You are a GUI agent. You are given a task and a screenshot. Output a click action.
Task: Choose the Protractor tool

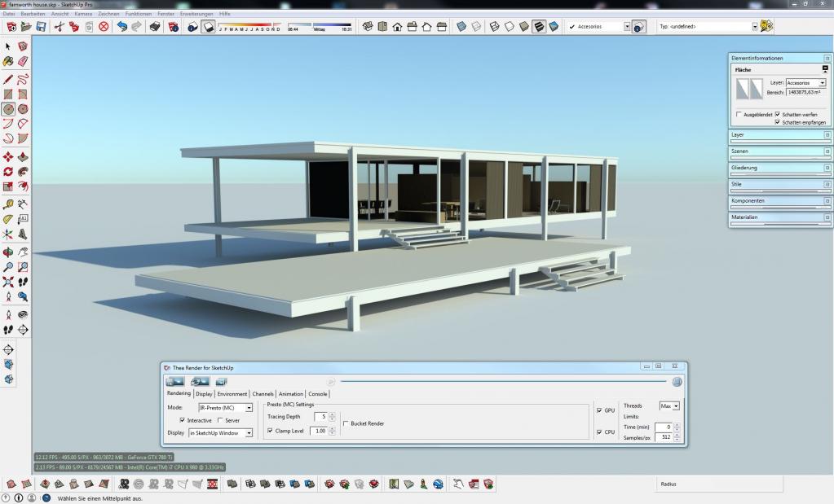pyautogui.click(x=8, y=219)
